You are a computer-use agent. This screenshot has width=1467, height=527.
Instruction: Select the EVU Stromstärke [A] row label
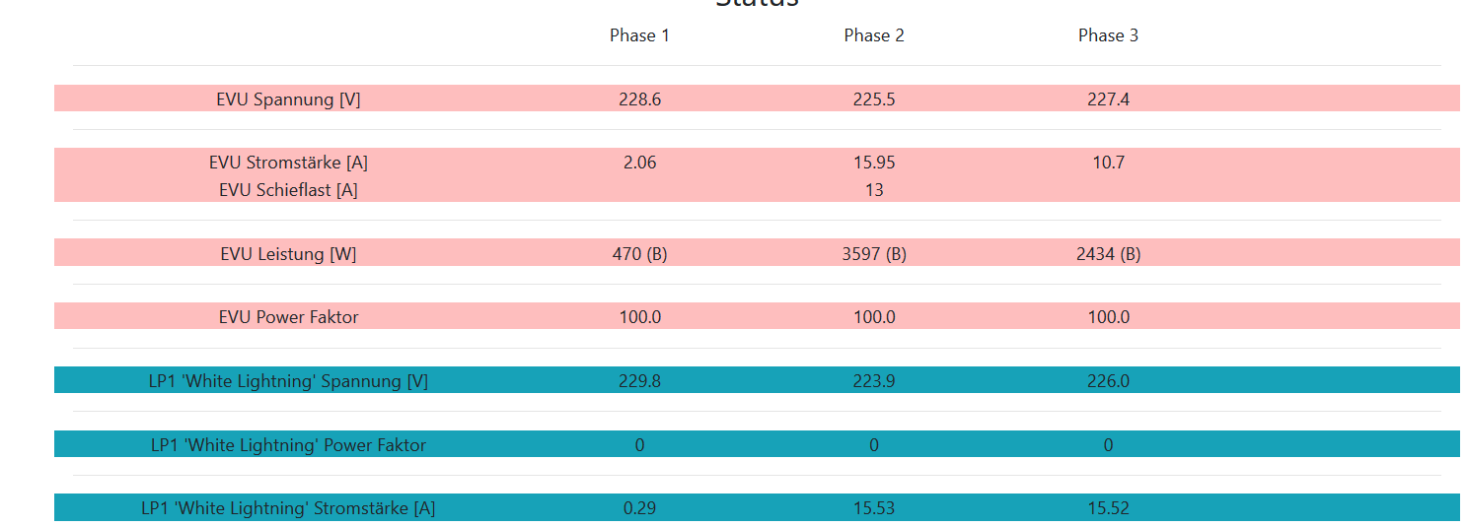pyautogui.click(x=288, y=163)
